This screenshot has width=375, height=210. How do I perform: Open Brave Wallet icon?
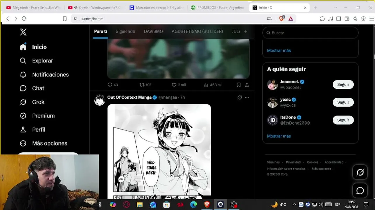point(347,19)
